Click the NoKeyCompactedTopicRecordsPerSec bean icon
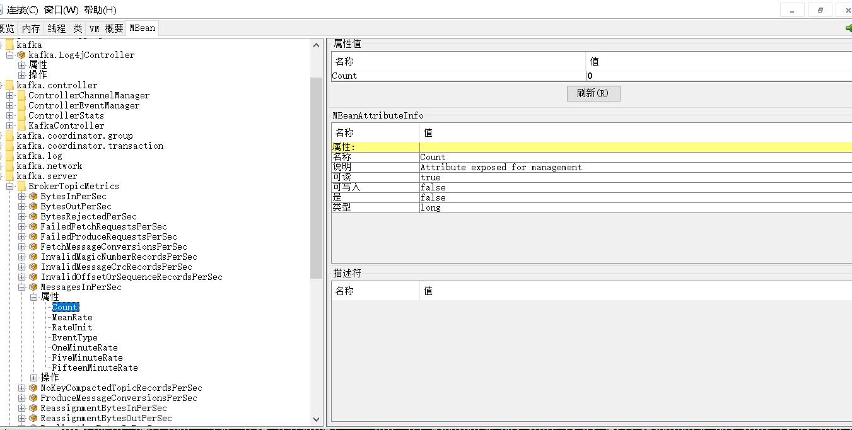Screen dimensions: 852x430 [x=33, y=388]
